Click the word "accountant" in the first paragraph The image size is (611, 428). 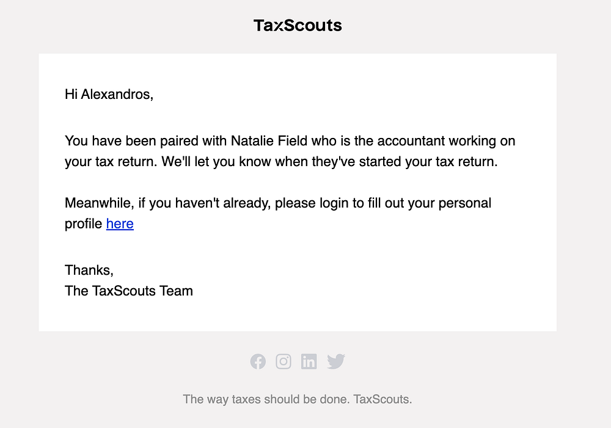coord(411,141)
